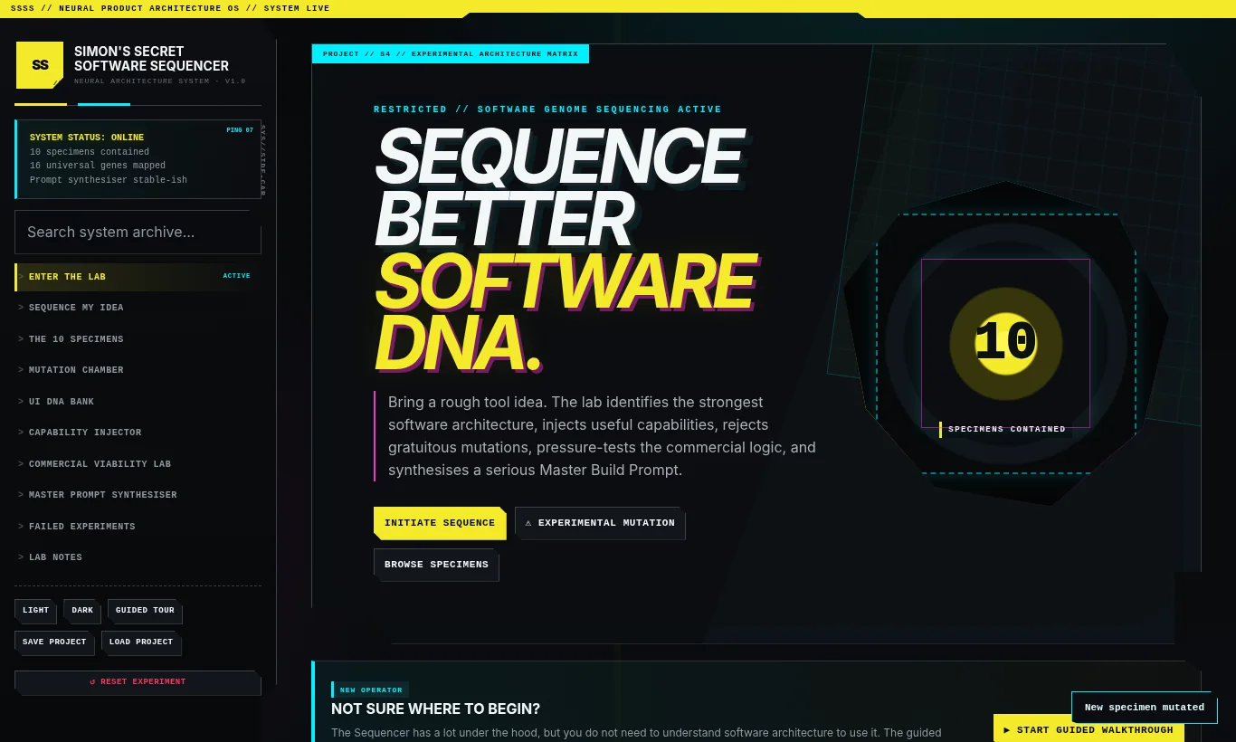Click Reset Experiment button
The image size is (1236, 742).
pyautogui.click(x=138, y=682)
